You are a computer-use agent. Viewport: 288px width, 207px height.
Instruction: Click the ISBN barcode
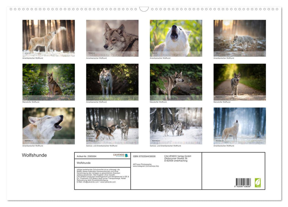point(243,182)
